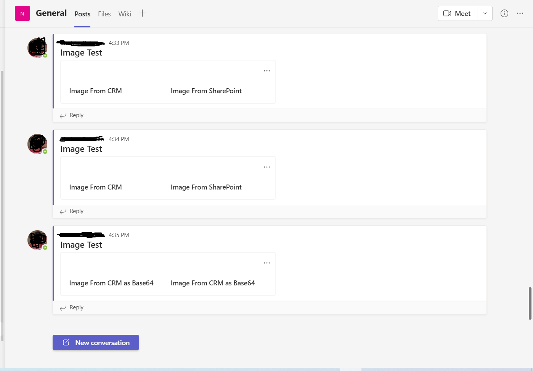Open more options on the 4:35 PM message
Viewport: 533px width, 371px height.
tap(266, 263)
